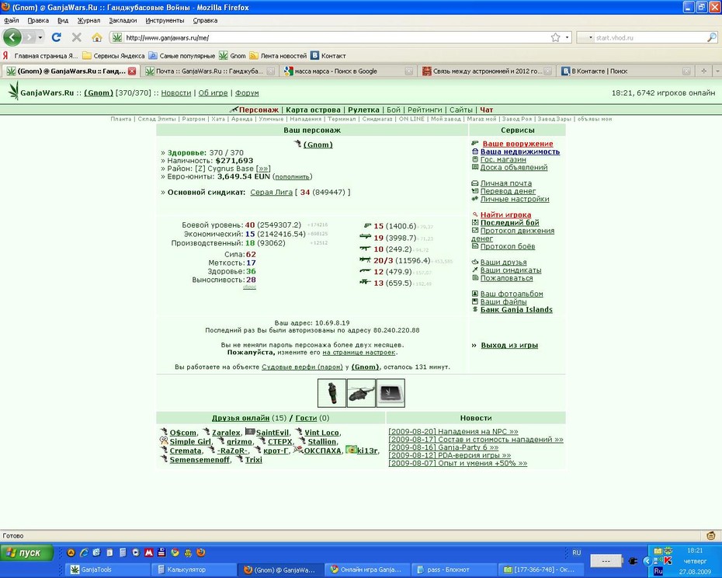Open the Инструменты menu
The image size is (722, 578).
(165, 20)
